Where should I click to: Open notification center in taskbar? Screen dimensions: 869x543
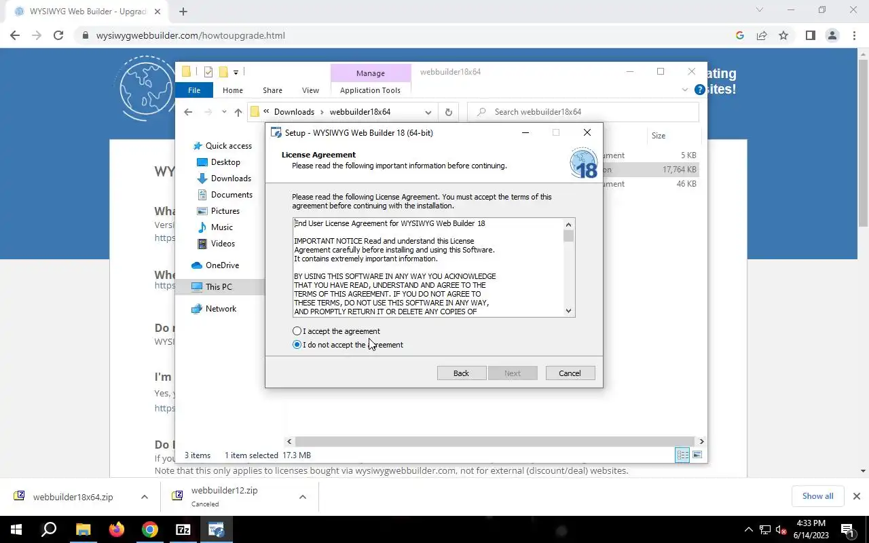[847, 529]
